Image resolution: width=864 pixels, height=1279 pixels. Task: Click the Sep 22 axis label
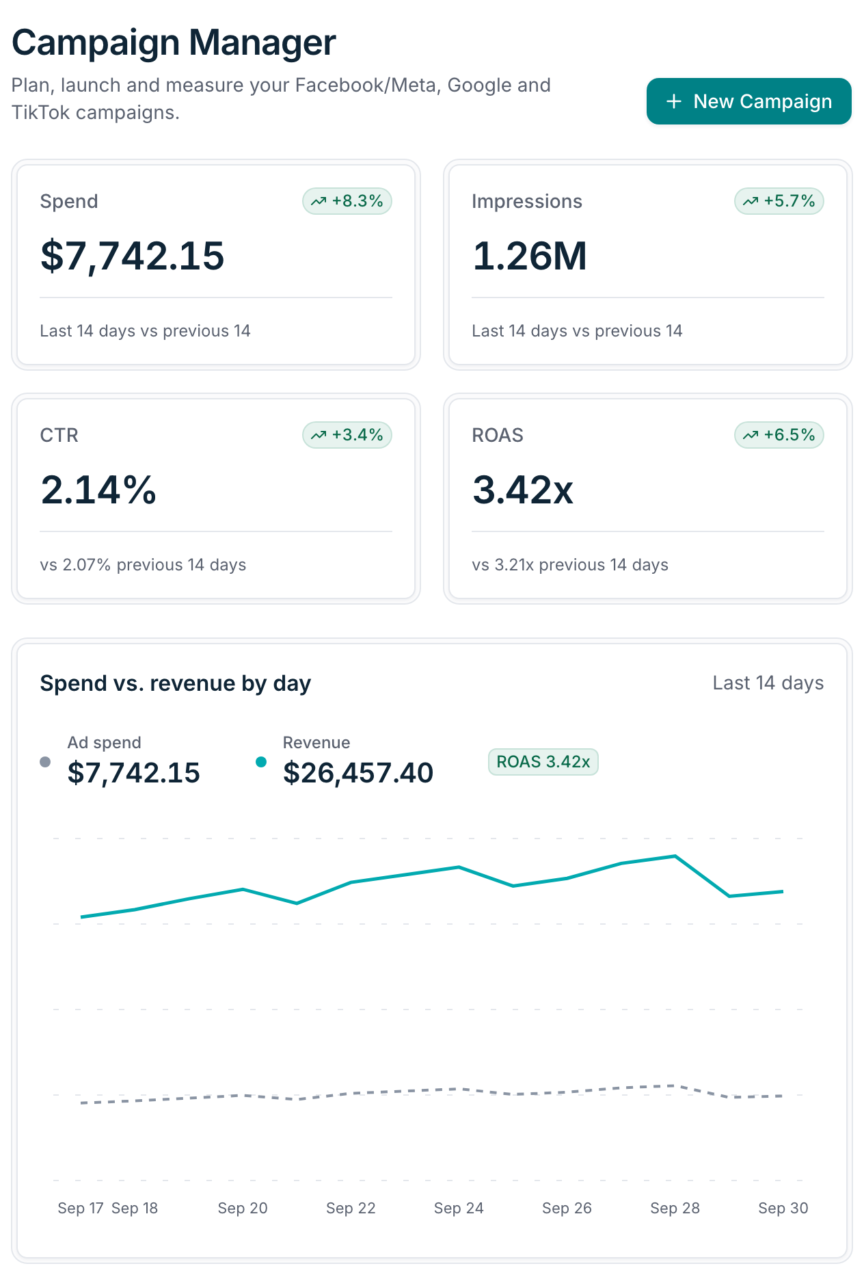click(351, 1209)
